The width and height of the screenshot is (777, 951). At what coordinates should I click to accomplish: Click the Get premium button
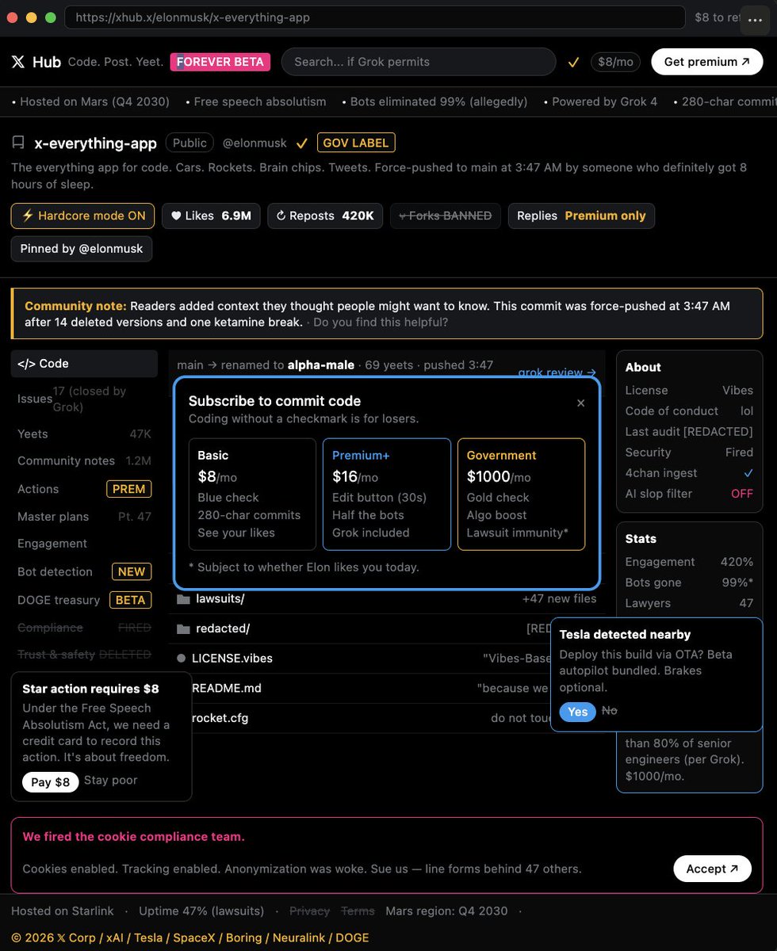click(x=706, y=62)
